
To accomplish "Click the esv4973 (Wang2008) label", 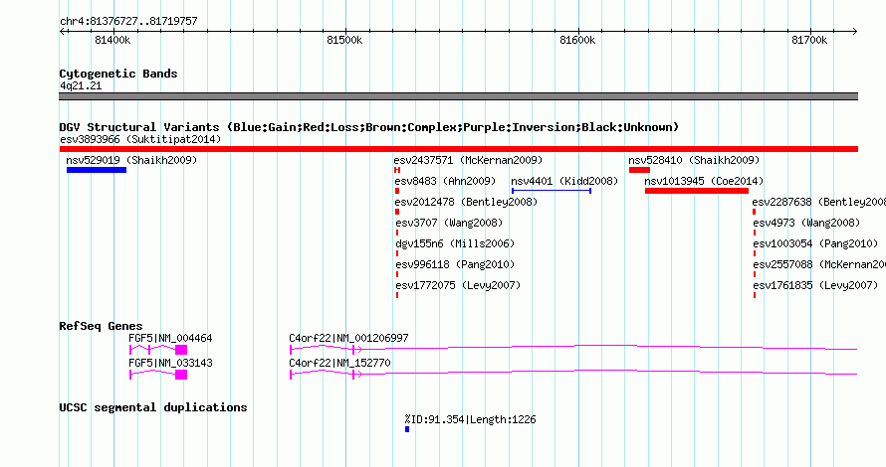I will (806, 223).
